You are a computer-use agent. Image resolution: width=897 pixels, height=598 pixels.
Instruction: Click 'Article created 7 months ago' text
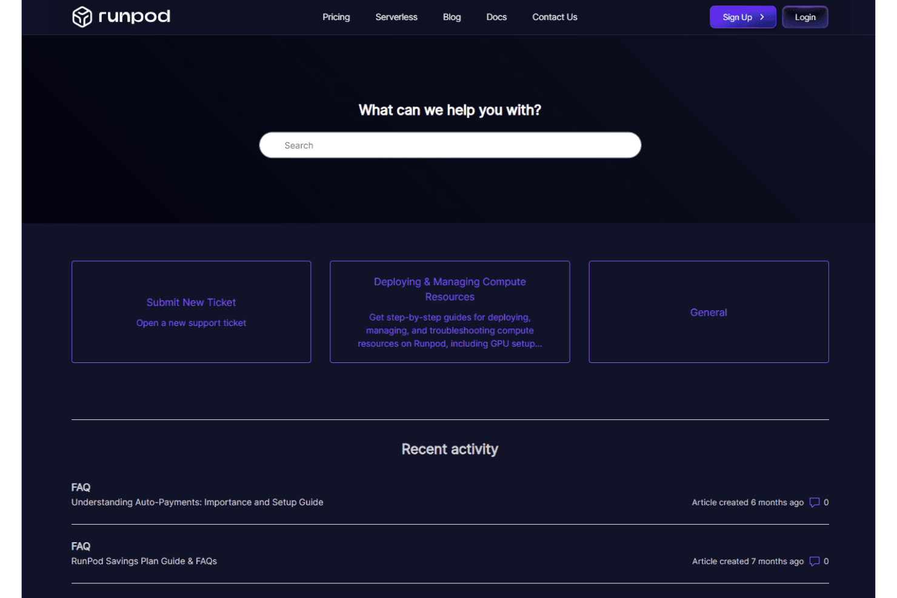(747, 561)
